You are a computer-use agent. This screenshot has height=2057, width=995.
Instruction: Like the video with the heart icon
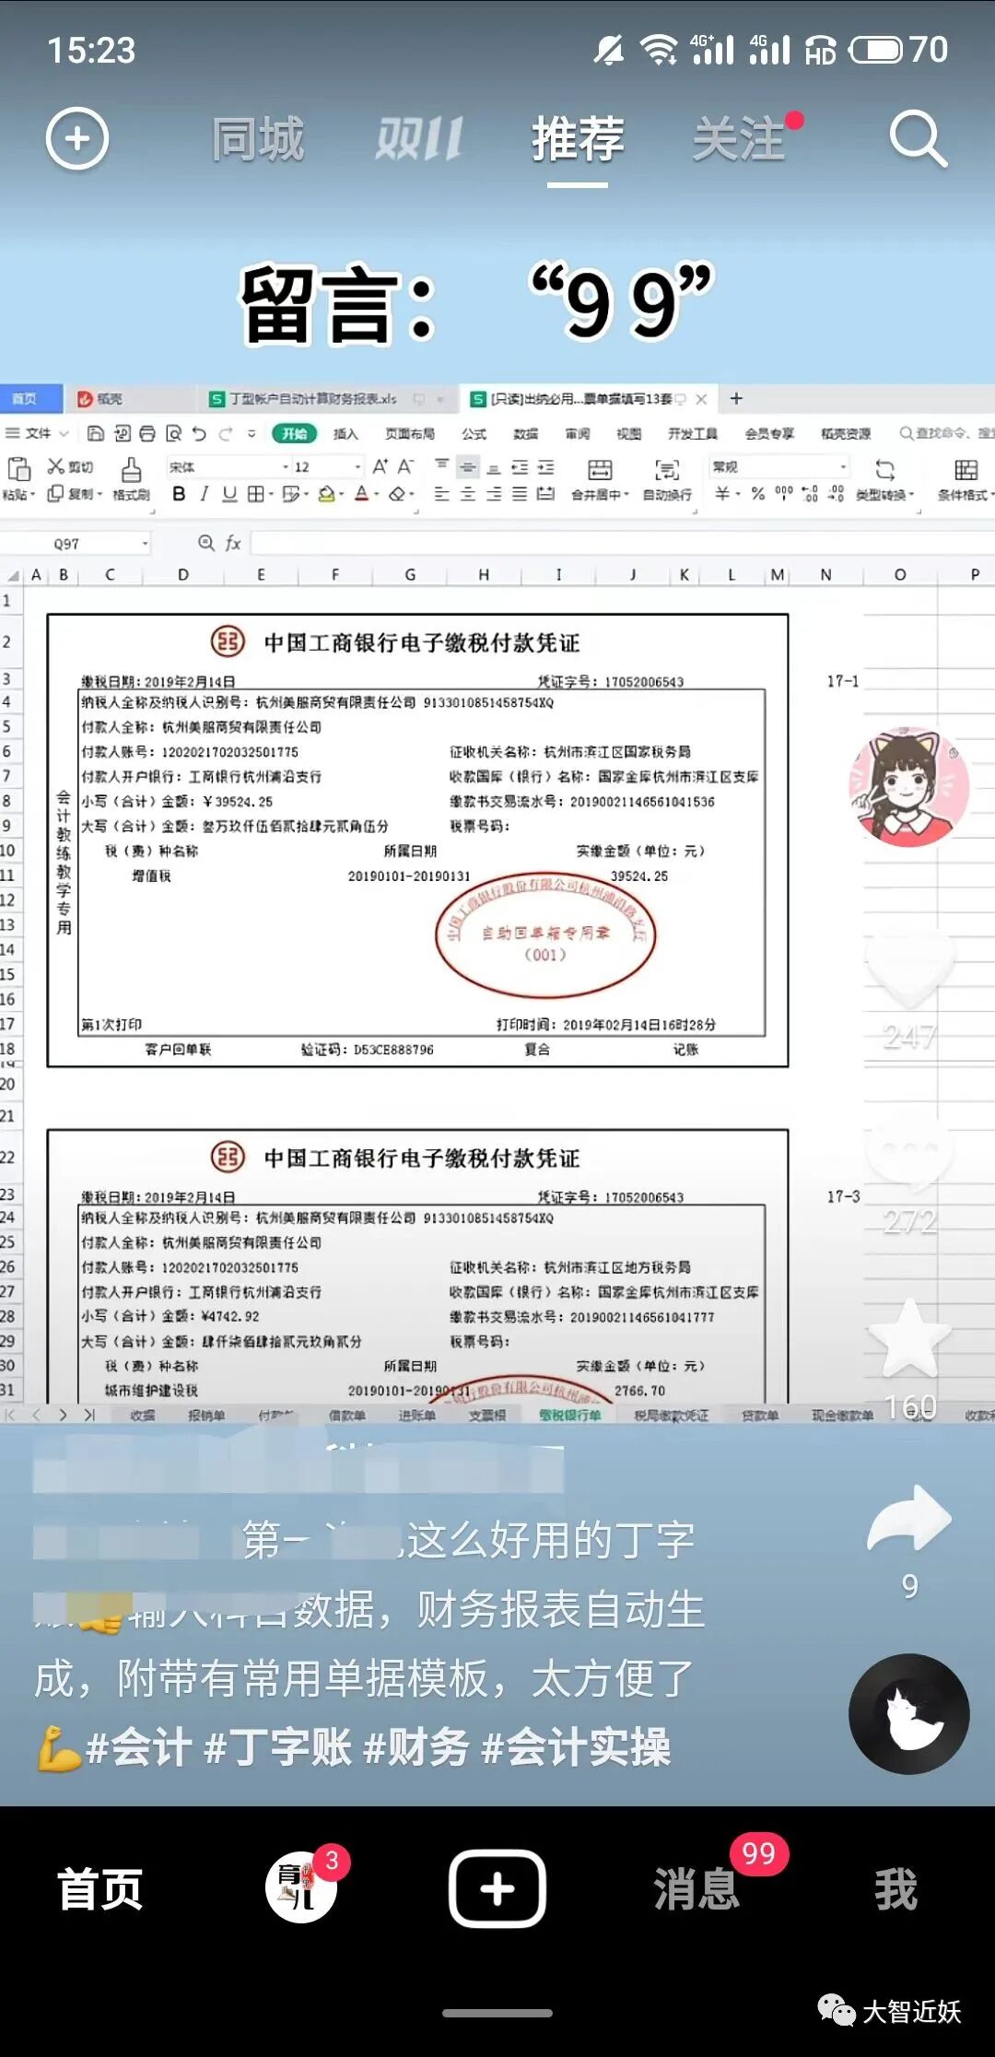click(910, 968)
